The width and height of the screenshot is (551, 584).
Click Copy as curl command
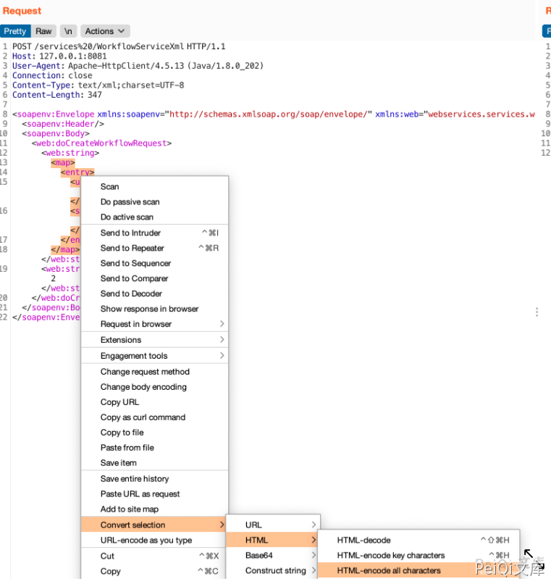(x=143, y=417)
